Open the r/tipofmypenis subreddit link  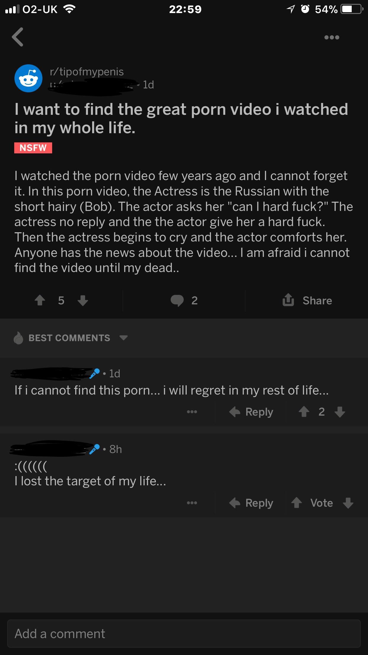87,71
